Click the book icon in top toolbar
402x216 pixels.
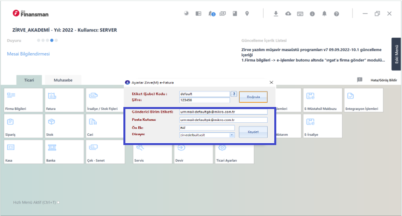[x=235, y=14]
